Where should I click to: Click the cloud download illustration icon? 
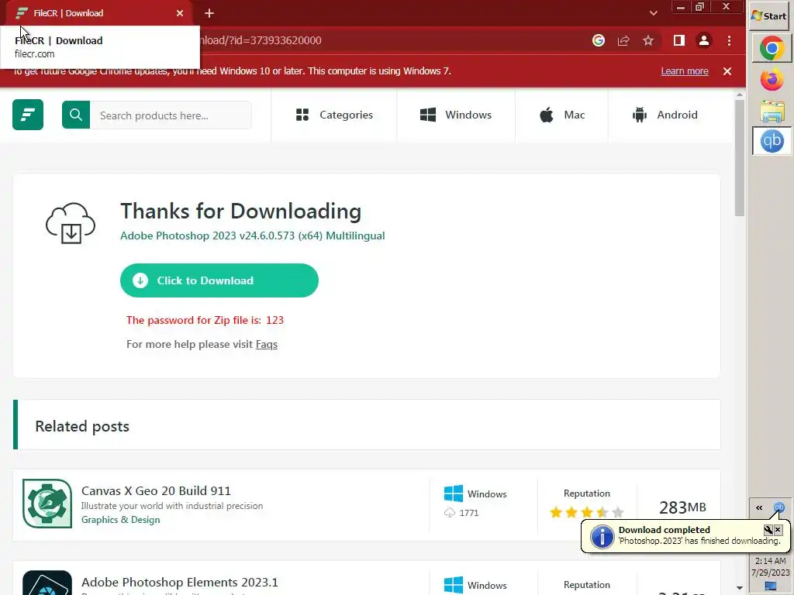tap(71, 223)
